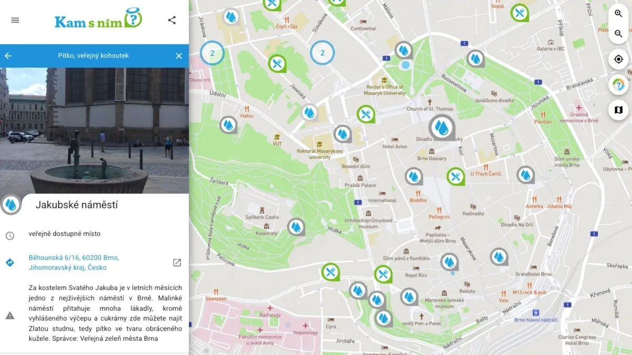Select water marker below Špilberk Castle

(x=297, y=227)
